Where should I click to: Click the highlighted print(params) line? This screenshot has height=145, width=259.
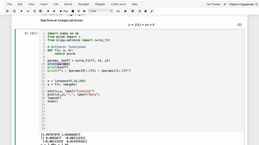point(59,64)
